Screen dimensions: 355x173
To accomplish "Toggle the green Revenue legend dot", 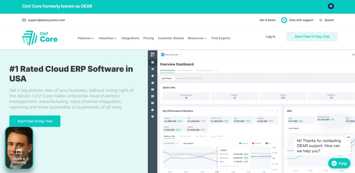I will pos(240,143).
